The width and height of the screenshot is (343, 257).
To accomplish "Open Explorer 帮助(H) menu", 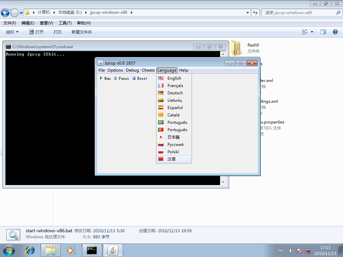I will click(x=84, y=23).
